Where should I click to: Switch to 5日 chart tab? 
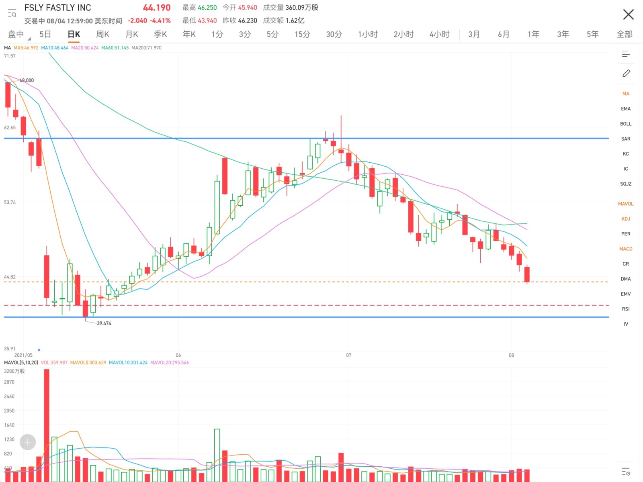[x=45, y=35]
